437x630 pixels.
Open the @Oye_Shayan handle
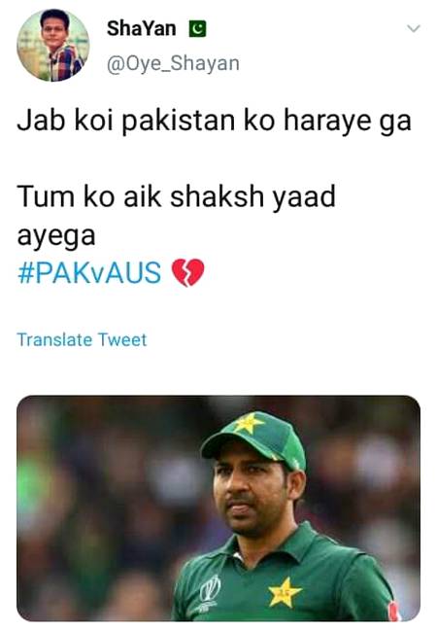point(173,63)
